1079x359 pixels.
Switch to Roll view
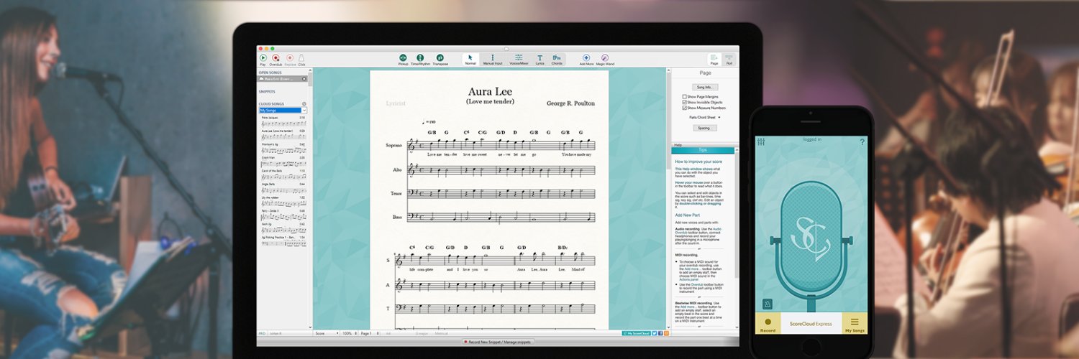pos(729,59)
